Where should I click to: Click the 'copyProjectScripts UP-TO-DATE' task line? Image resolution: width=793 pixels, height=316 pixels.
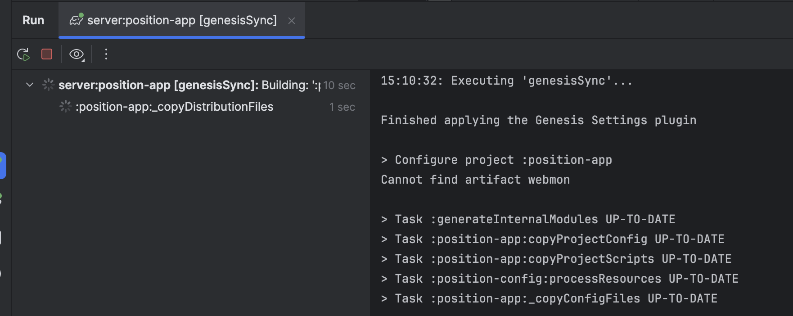click(x=556, y=259)
